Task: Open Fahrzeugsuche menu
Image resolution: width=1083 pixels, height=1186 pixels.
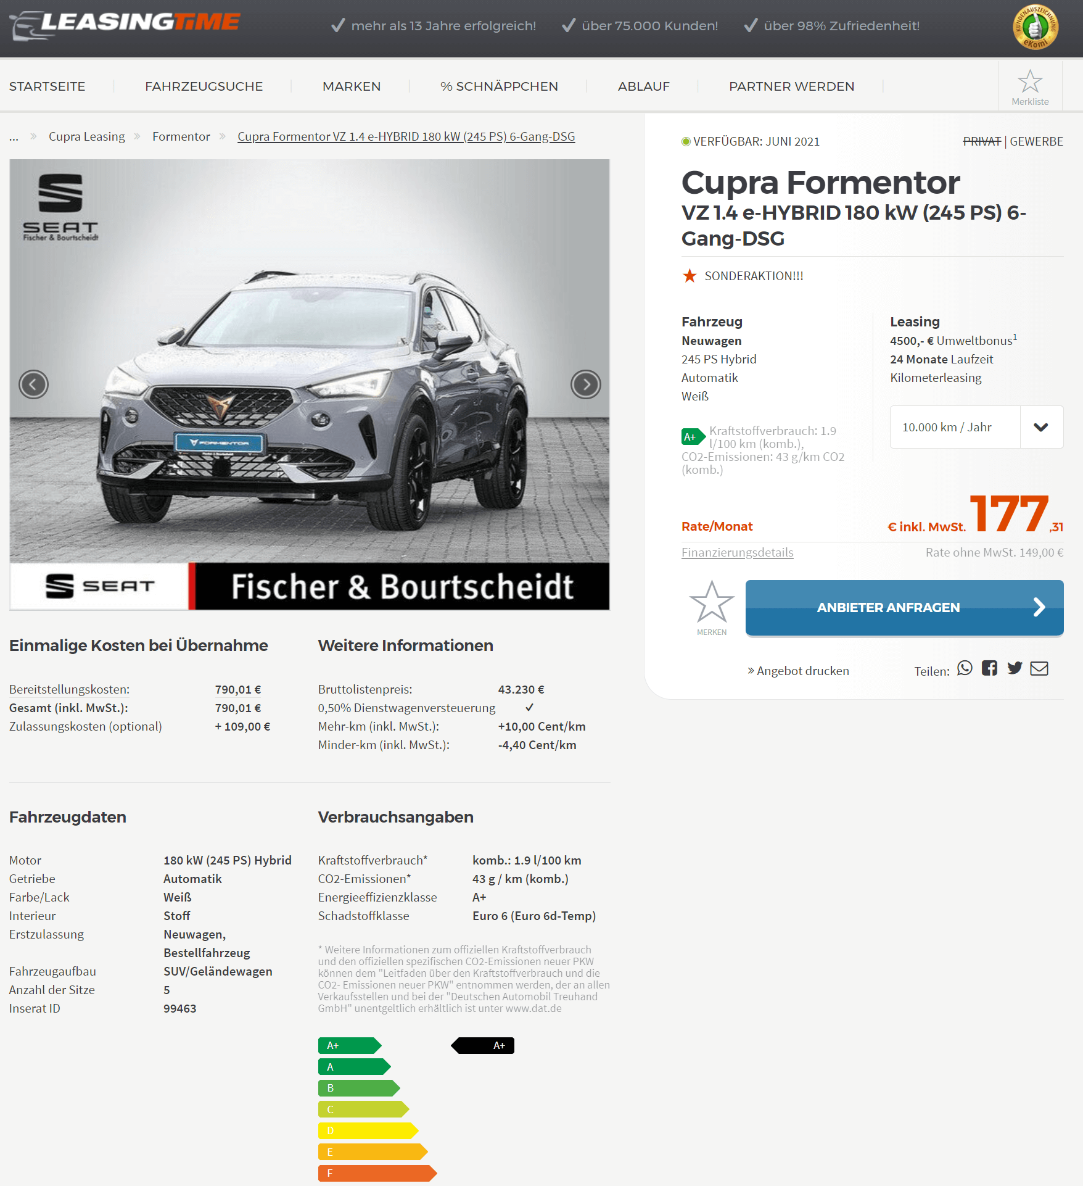Action: [x=204, y=86]
